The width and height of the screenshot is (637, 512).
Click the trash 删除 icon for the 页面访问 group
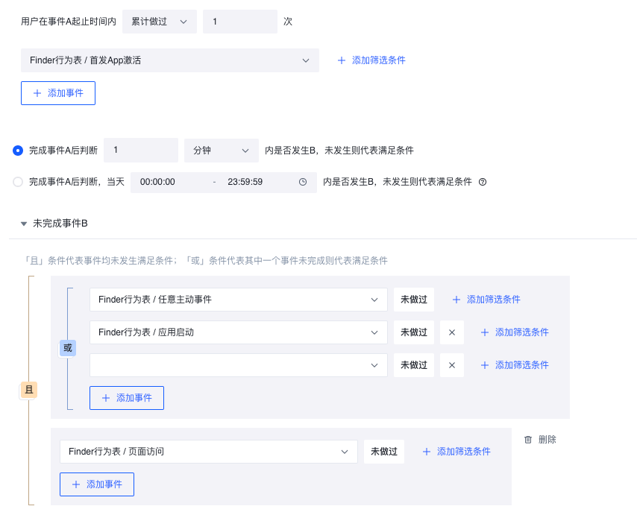coord(528,440)
